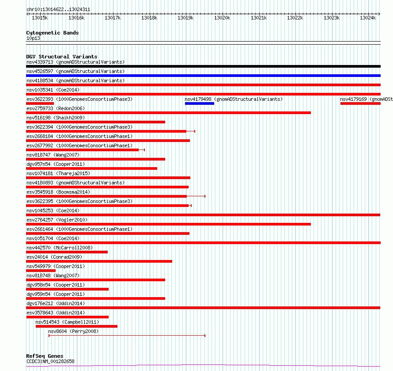Click the short red nsv549979 bar
The width and height of the screenshot is (393, 371).
[x=41, y=271]
